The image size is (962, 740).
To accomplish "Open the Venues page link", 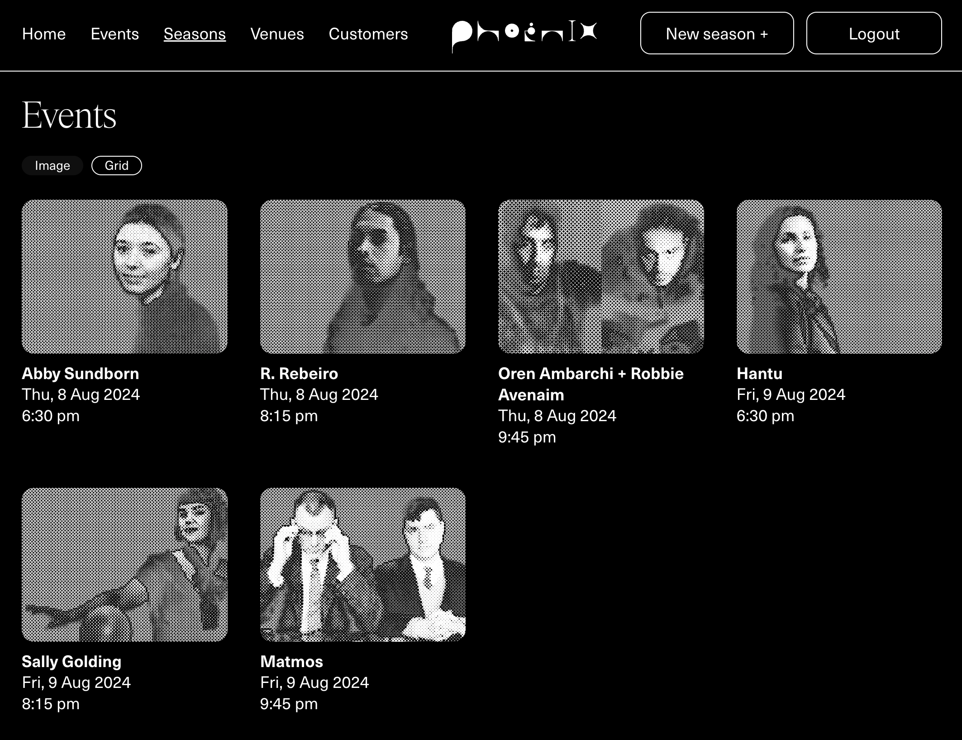I will tap(277, 34).
